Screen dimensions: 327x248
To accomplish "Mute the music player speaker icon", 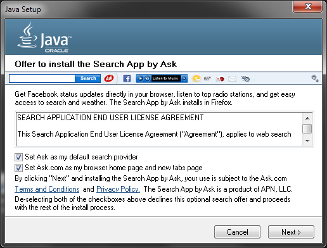I will pos(148,78).
